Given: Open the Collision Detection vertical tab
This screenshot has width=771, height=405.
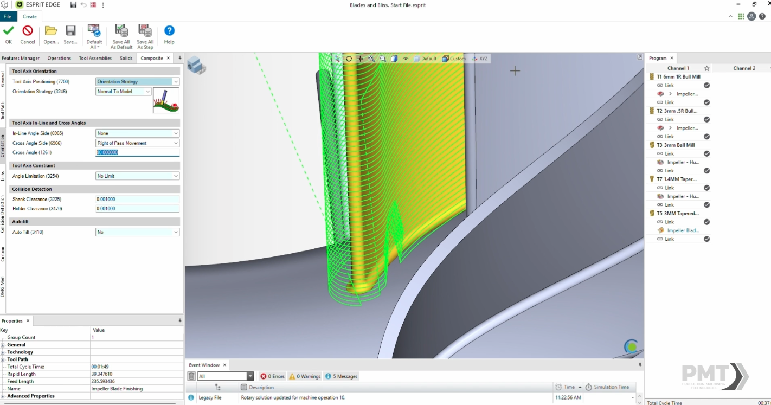Looking at the screenshot, I should [3, 214].
